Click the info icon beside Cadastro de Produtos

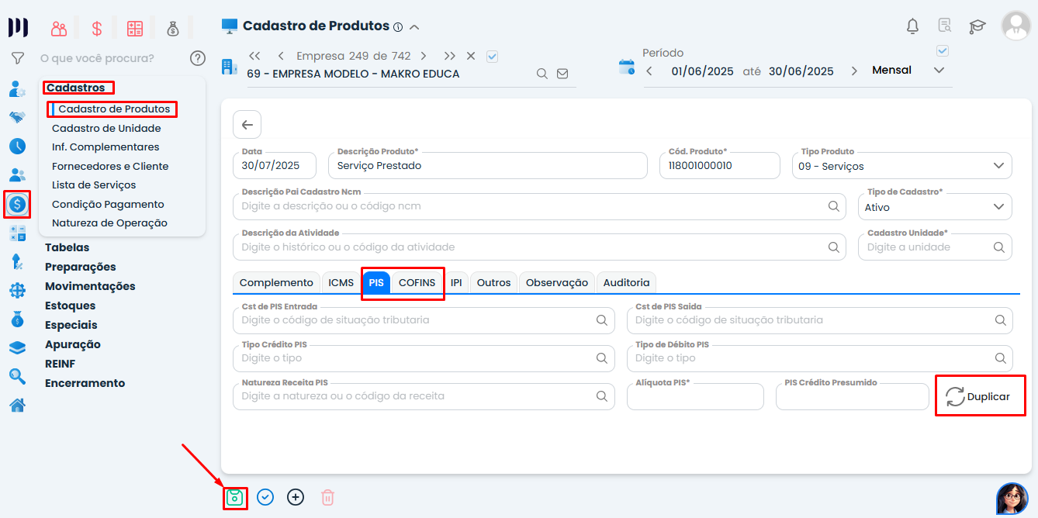(398, 27)
